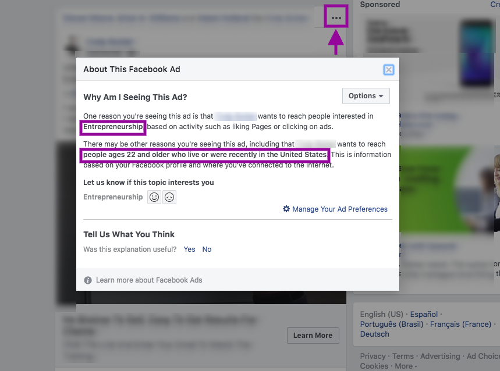
Task: Switch language to Français (France)
Action: coord(460,324)
